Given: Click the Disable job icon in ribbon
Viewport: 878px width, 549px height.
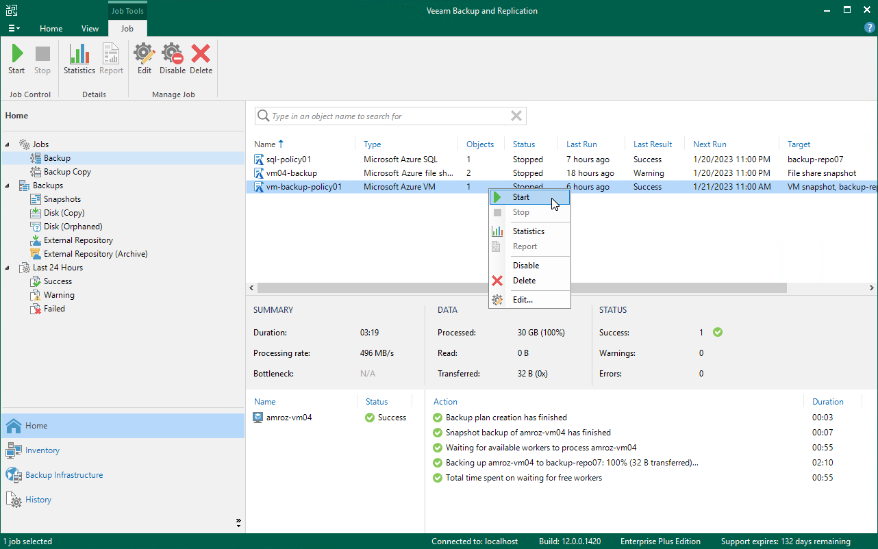Looking at the screenshot, I should click(x=173, y=54).
